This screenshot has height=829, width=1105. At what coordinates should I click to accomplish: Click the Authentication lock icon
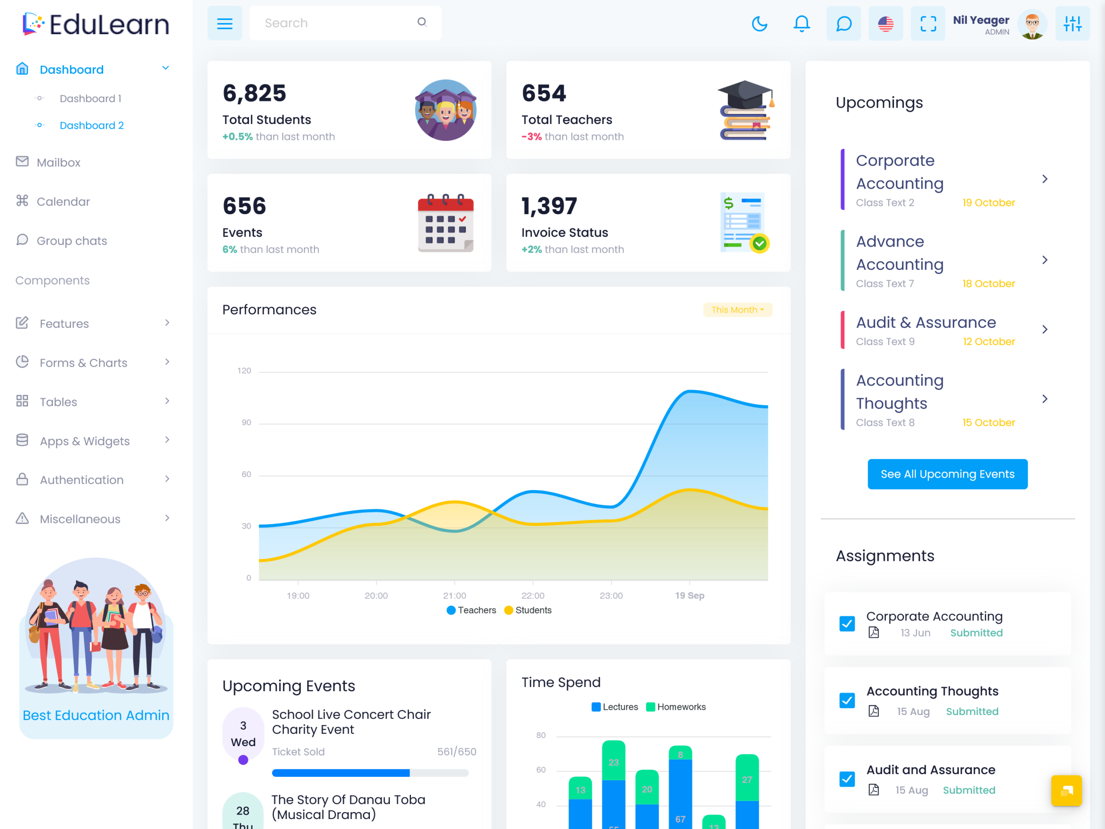click(22, 479)
